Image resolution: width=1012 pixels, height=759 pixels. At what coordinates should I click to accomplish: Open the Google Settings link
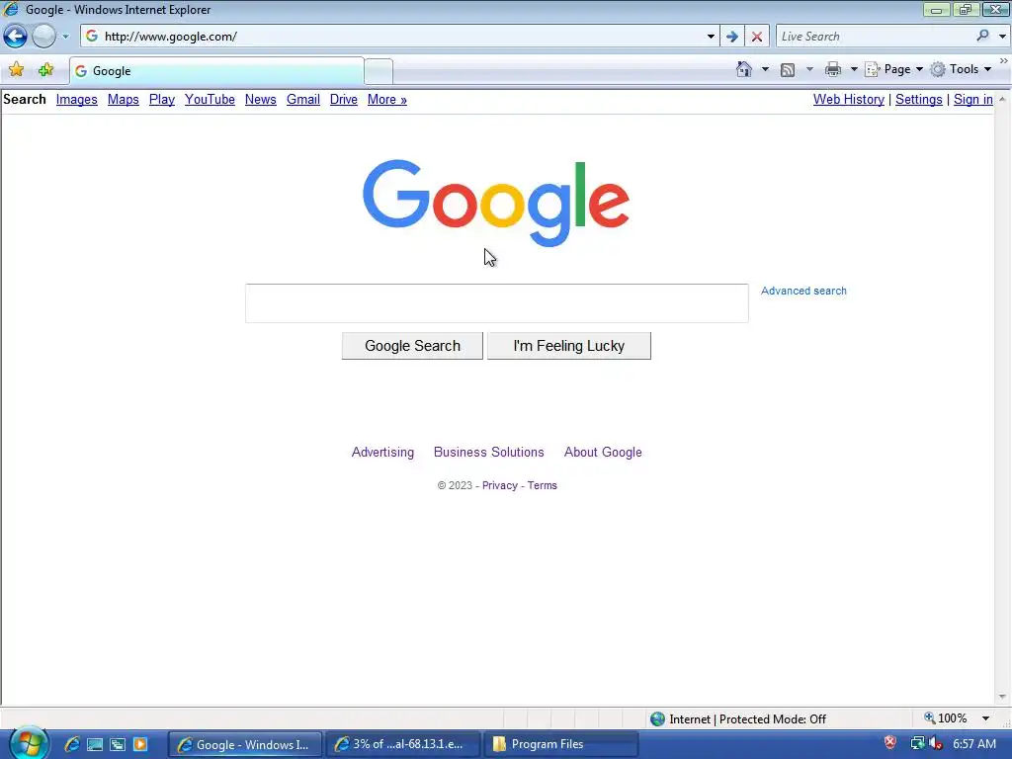click(918, 100)
